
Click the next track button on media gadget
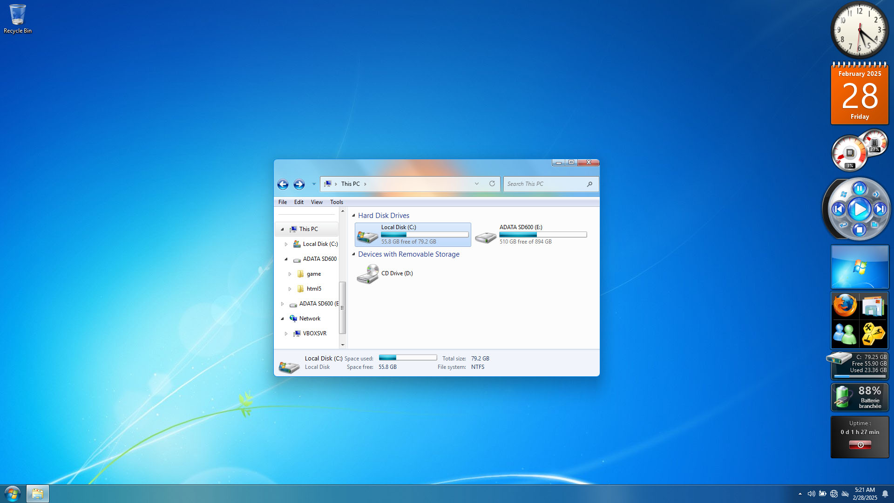[880, 209]
